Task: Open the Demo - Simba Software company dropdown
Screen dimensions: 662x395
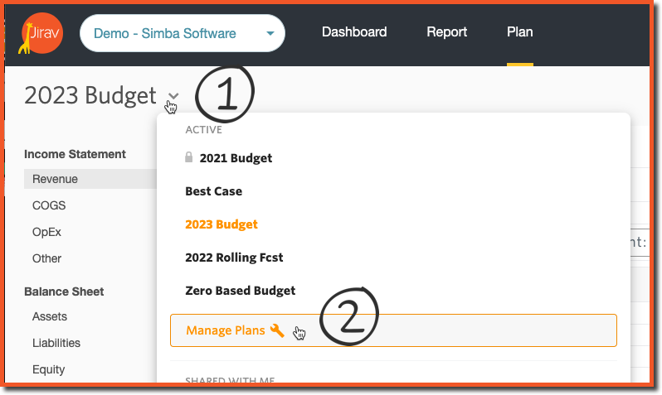Action: 183,33
